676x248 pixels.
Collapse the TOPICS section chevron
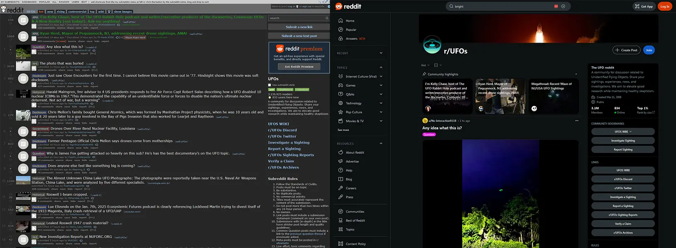(x=381, y=67)
